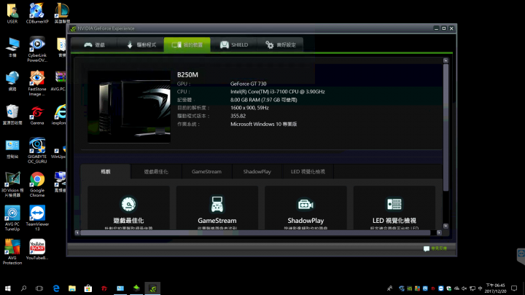
Task: Click the ShadowPlay card title
Action: (306, 221)
